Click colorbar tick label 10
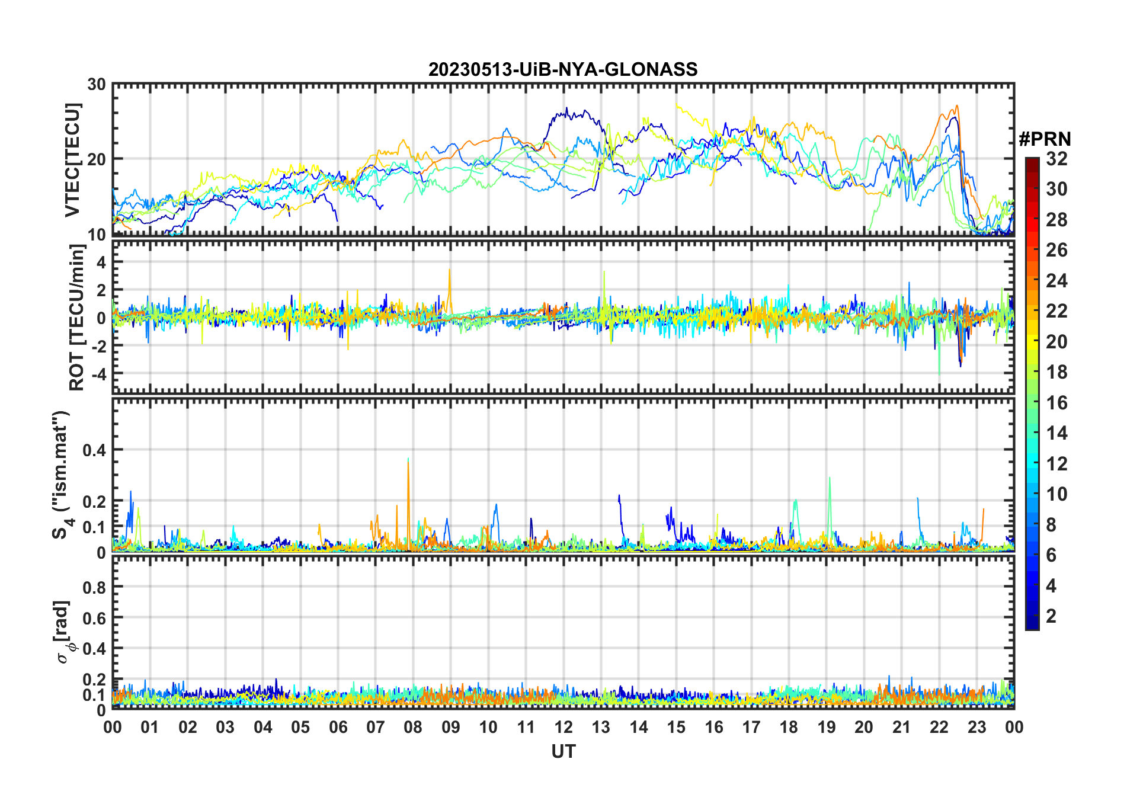Screen dimensions: 1127x788 pyautogui.click(x=1056, y=494)
